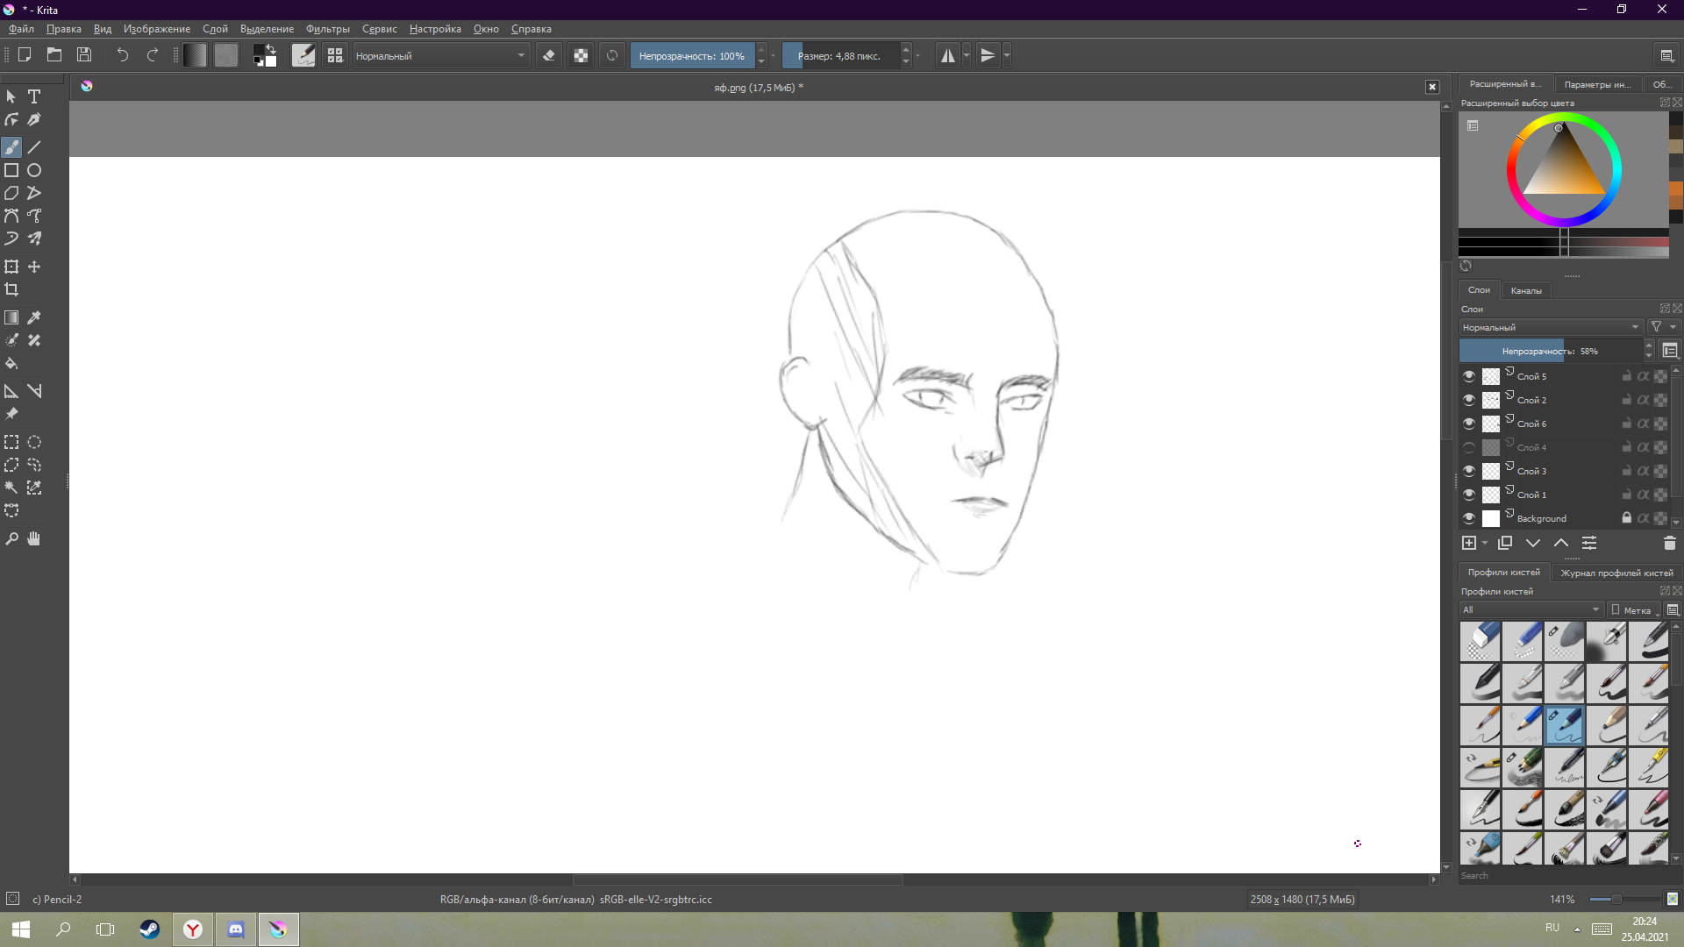Open the Фильтры menu

coord(327,29)
